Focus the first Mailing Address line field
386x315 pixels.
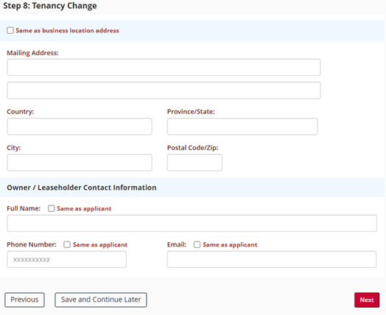point(164,67)
